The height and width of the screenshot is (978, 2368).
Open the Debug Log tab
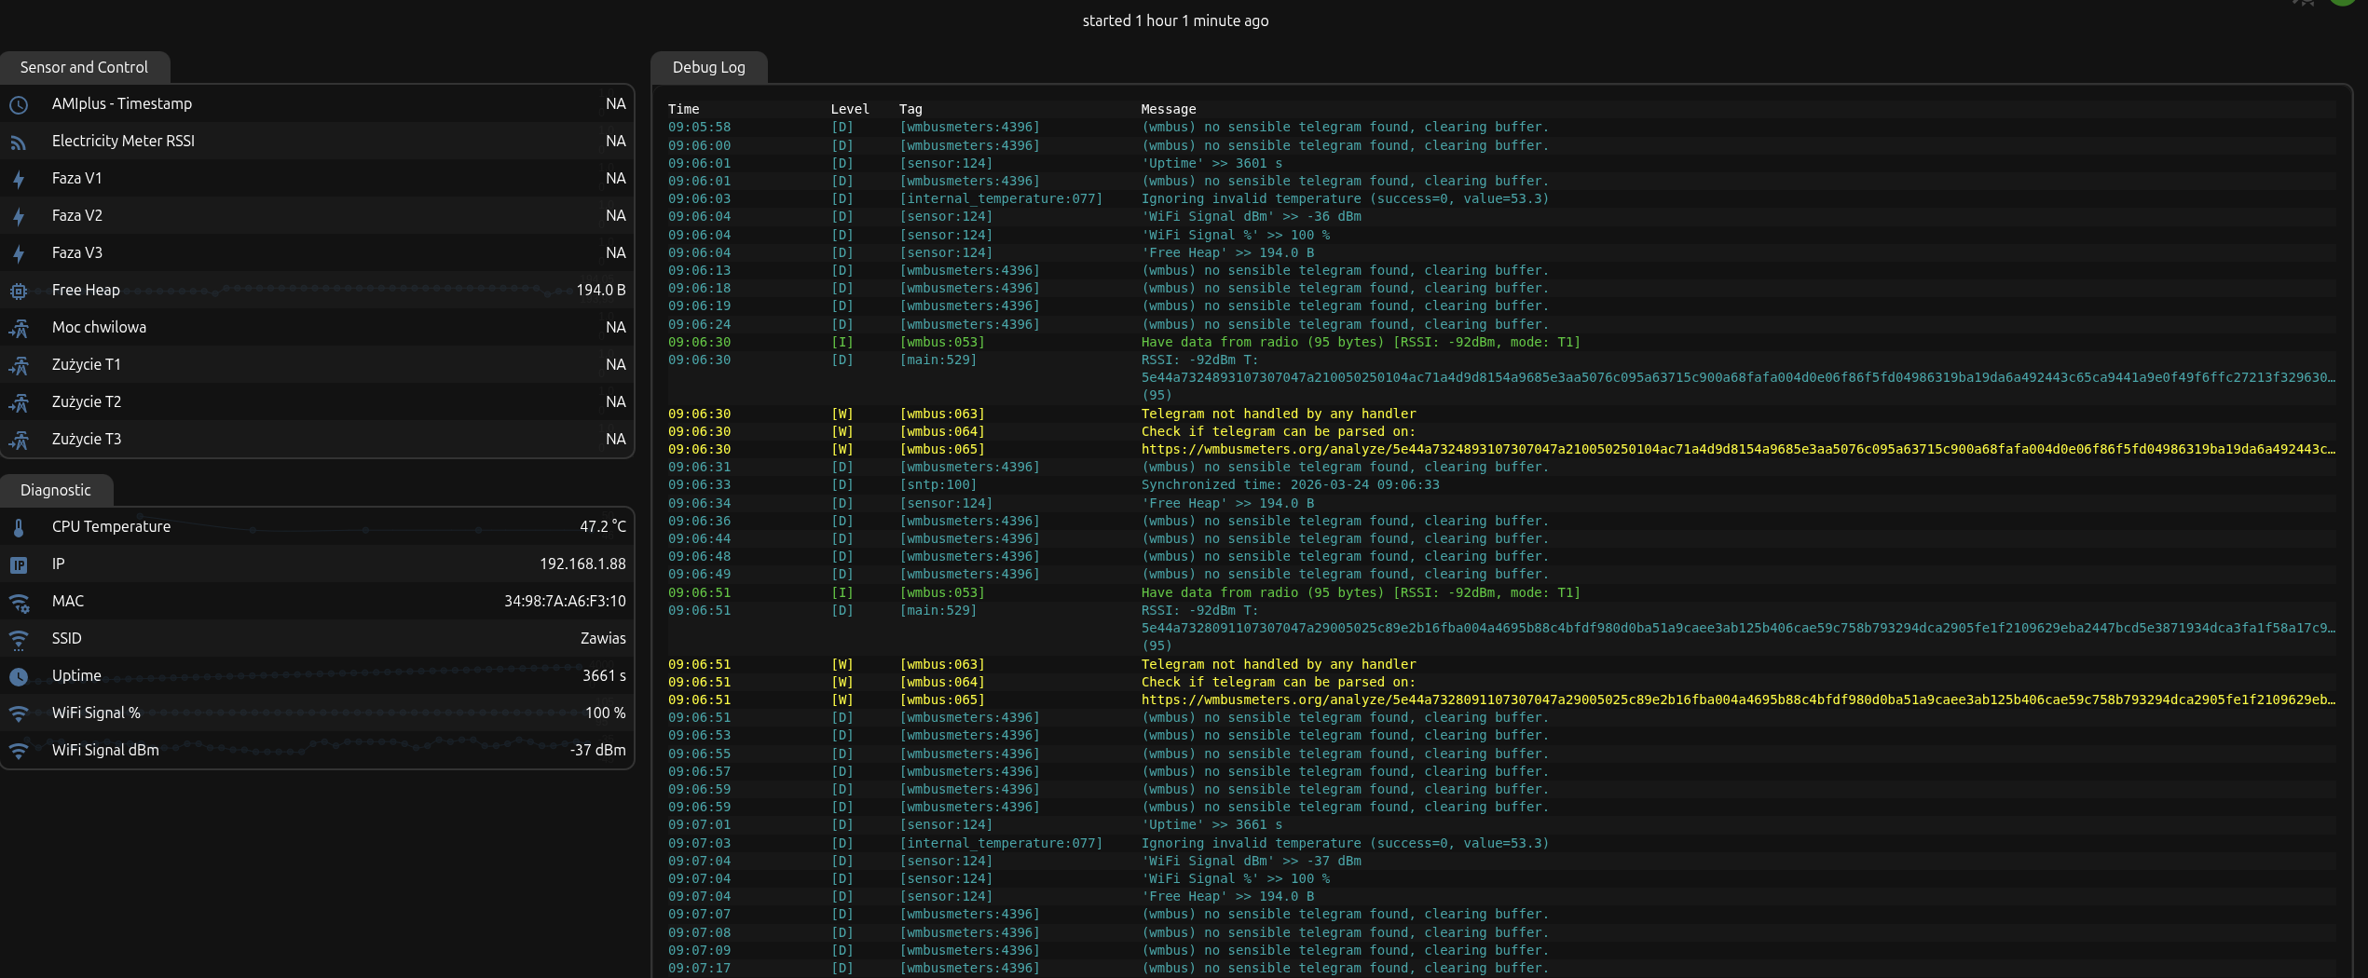[x=708, y=67]
